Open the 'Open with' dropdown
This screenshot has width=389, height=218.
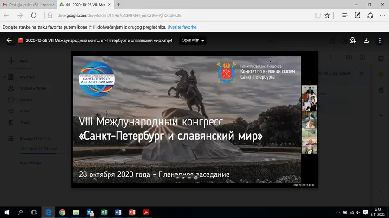click(x=193, y=40)
